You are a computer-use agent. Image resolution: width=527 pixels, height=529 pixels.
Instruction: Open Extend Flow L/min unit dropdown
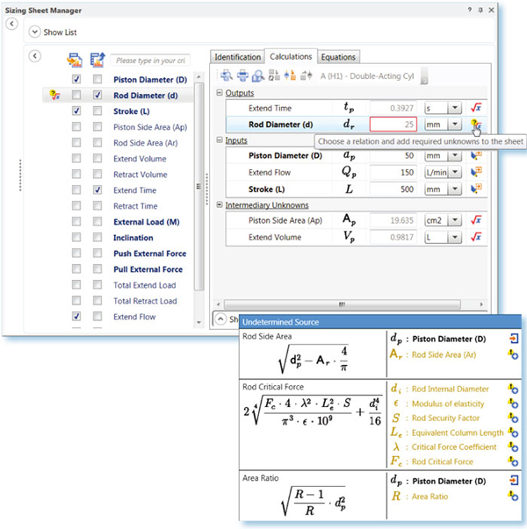(455, 173)
